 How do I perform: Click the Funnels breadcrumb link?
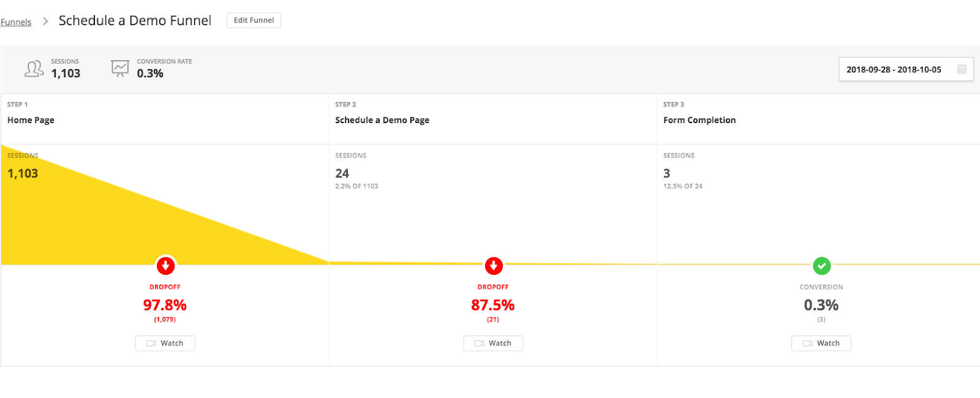click(x=16, y=22)
